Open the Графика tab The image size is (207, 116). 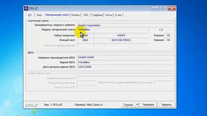click(x=97, y=15)
